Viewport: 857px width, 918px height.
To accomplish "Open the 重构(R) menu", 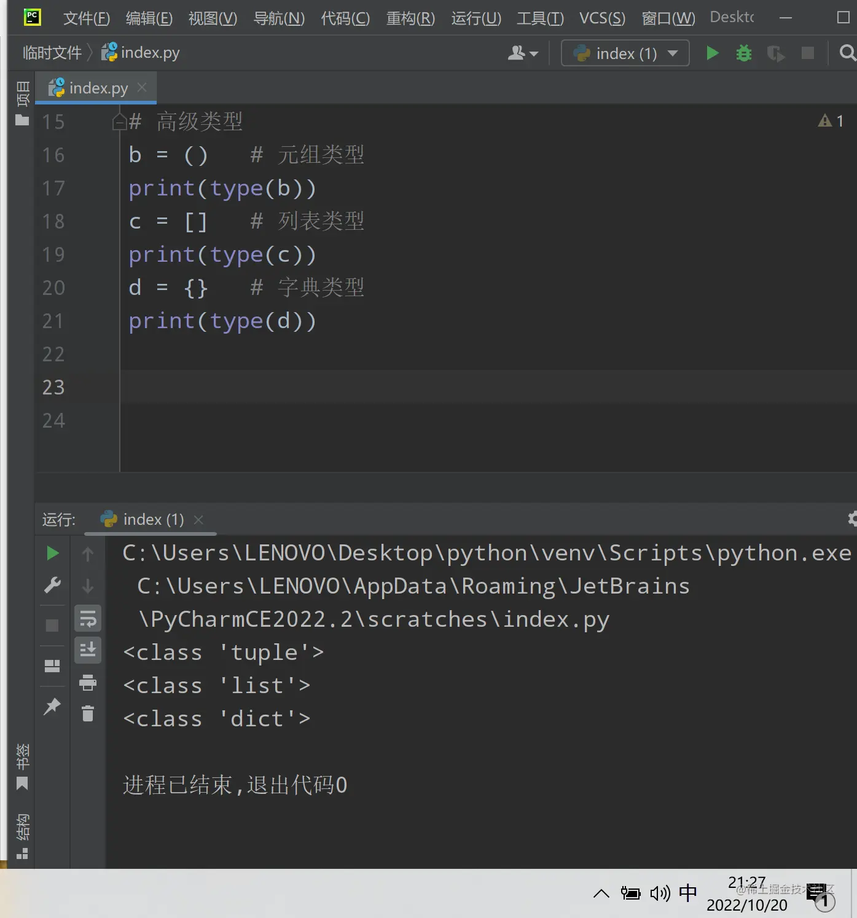I will (410, 18).
